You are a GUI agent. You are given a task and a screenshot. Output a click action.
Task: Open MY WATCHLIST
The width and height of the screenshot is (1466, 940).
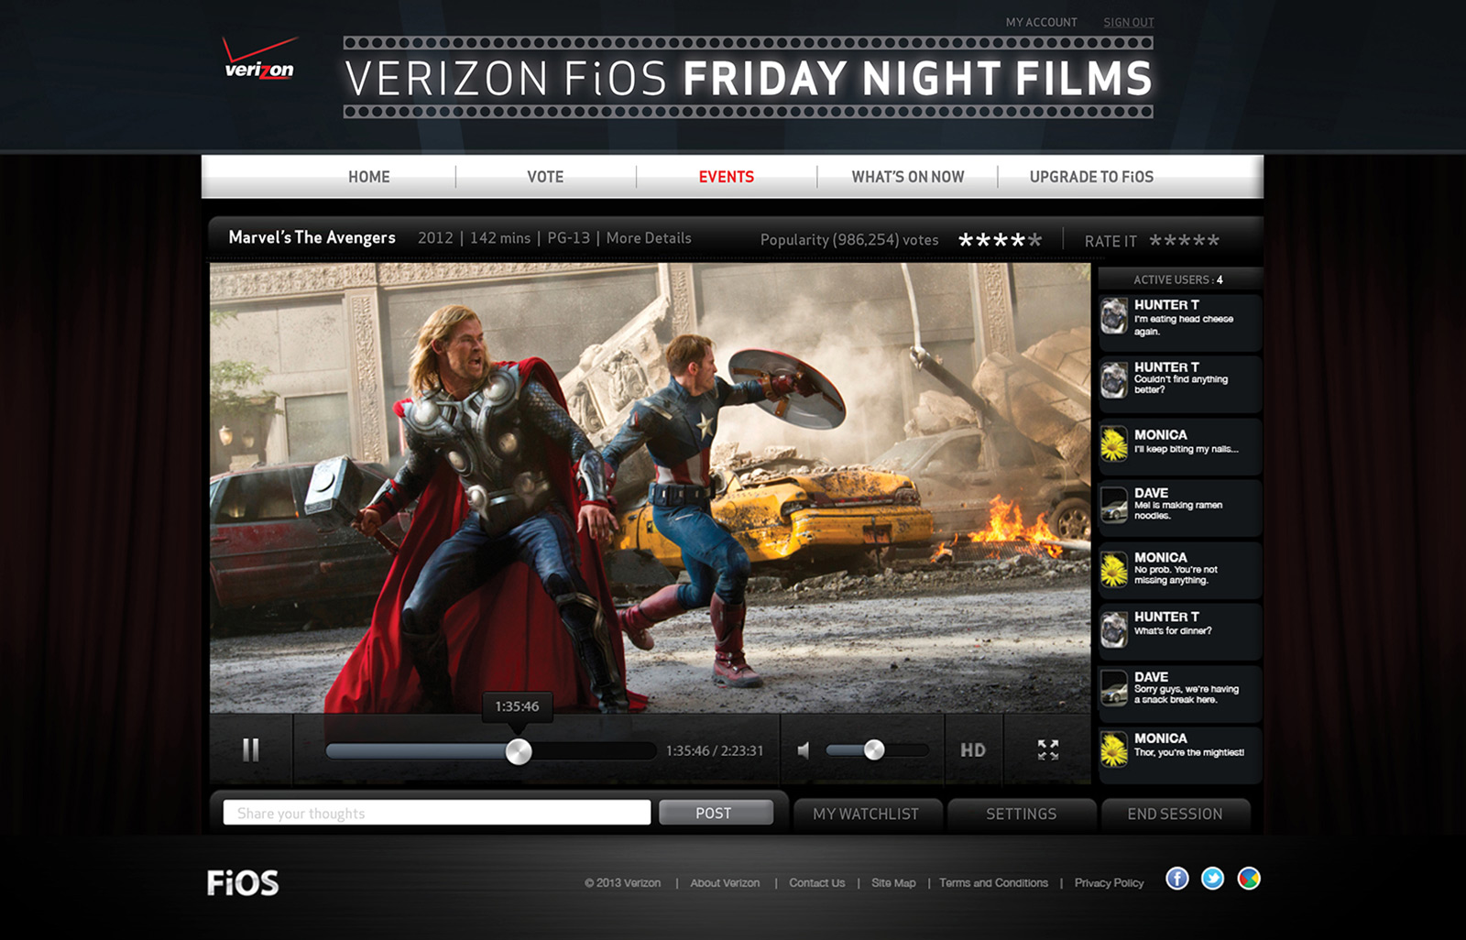click(x=867, y=814)
